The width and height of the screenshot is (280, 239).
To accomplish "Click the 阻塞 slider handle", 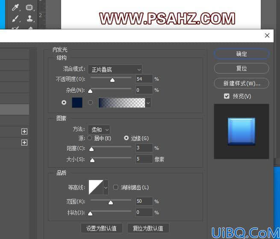I will click(x=91, y=149).
